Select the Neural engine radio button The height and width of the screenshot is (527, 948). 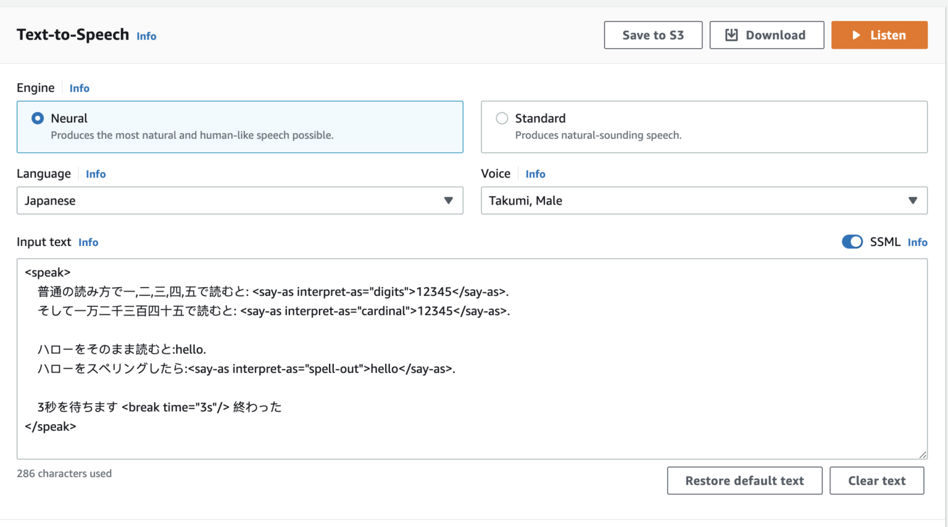38,118
